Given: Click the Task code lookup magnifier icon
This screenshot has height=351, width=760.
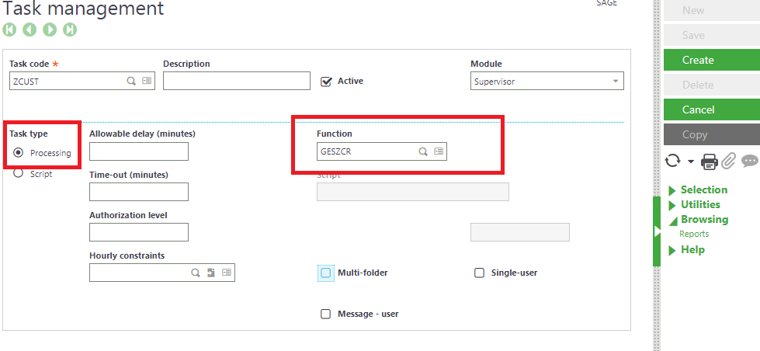Looking at the screenshot, I should [x=132, y=81].
